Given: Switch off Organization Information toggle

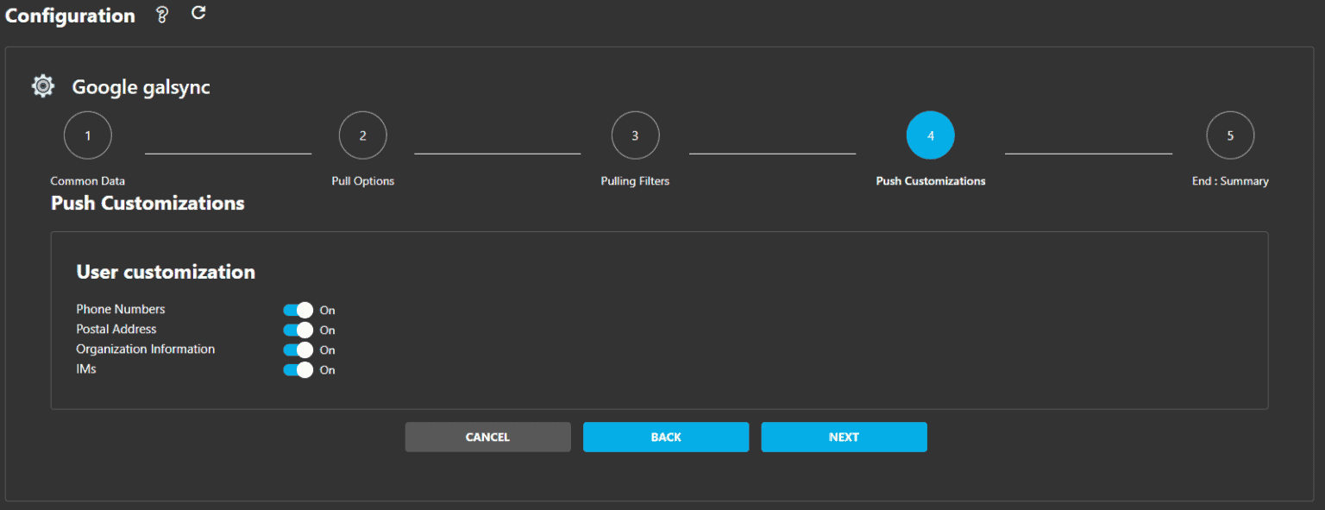Looking at the screenshot, I should [x=298, y=349].
